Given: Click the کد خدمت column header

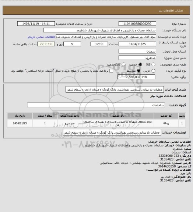Looking at the screenshot, I should pyautogui.click(x=166, y=116).
